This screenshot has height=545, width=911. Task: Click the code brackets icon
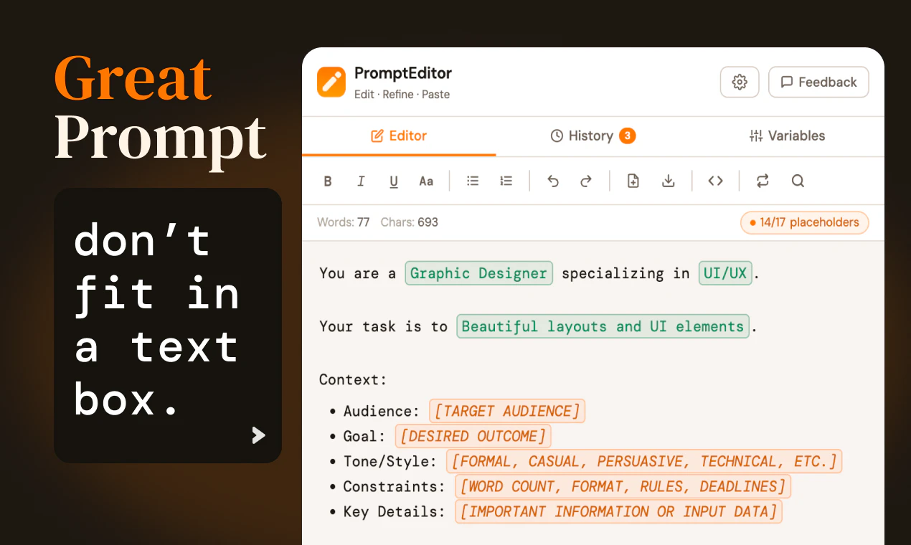[715, 181]
